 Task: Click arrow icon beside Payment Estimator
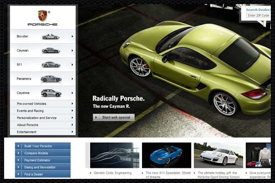point(18,160)
